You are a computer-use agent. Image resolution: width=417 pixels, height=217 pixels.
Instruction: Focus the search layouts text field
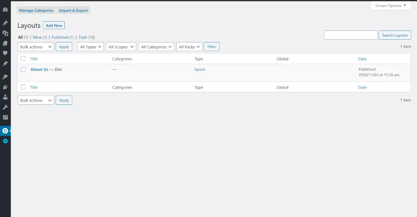click(351, 35)
